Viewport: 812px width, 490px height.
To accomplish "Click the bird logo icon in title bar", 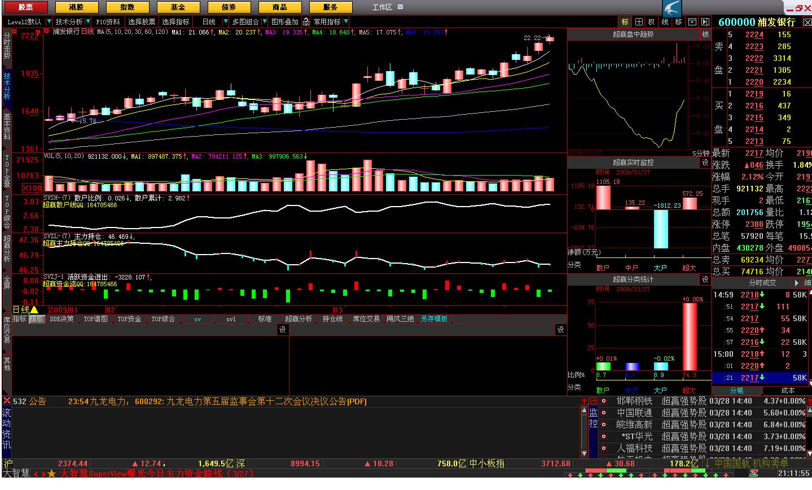I will pyautogui.click(x=671, y=7).
